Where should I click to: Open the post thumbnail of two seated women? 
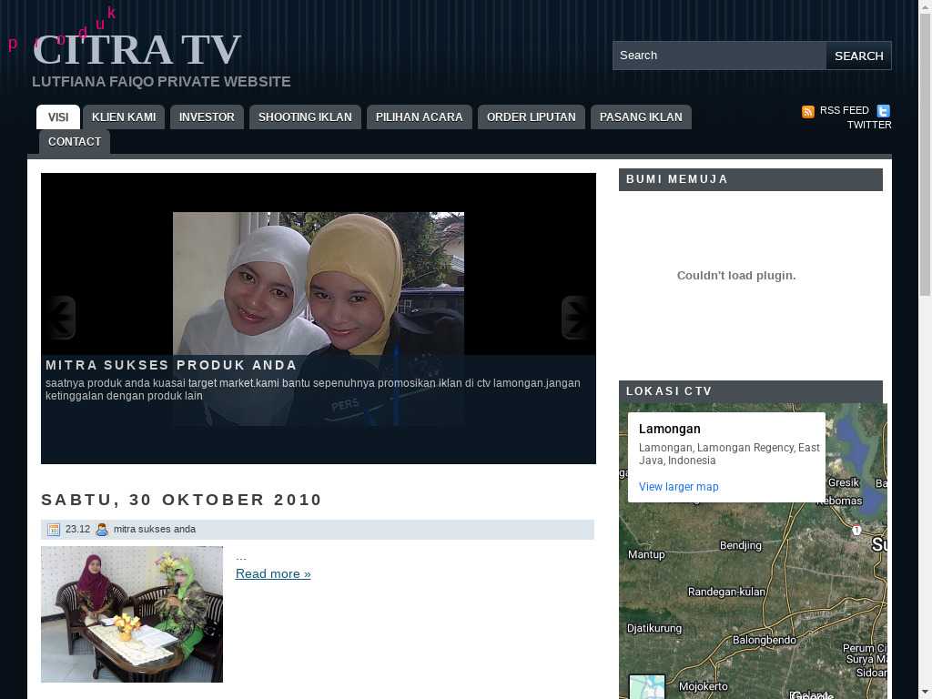pyautogui.click(x=132, y=613)
